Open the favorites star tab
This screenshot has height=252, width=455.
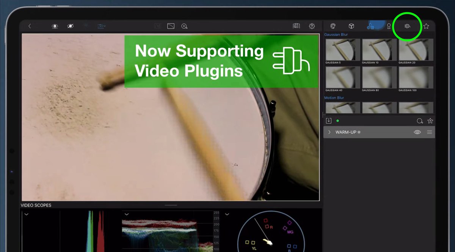coord(426,26)
